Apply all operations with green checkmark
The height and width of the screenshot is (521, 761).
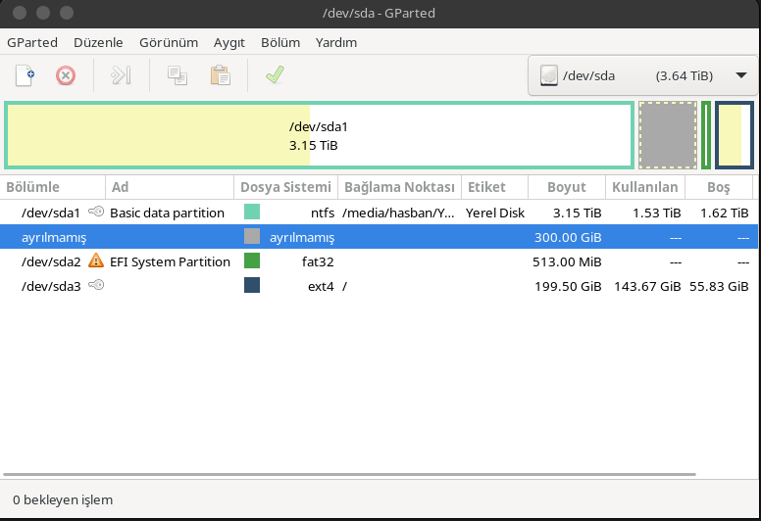click(276, 75)
